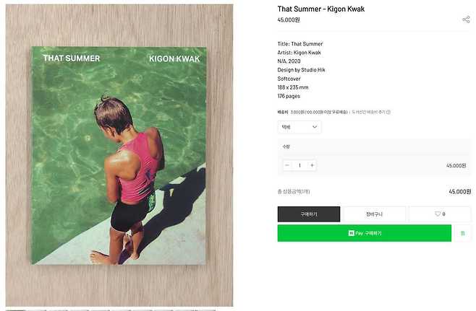Click the small Naver Pay wishlist icon

tap(463, 233)
